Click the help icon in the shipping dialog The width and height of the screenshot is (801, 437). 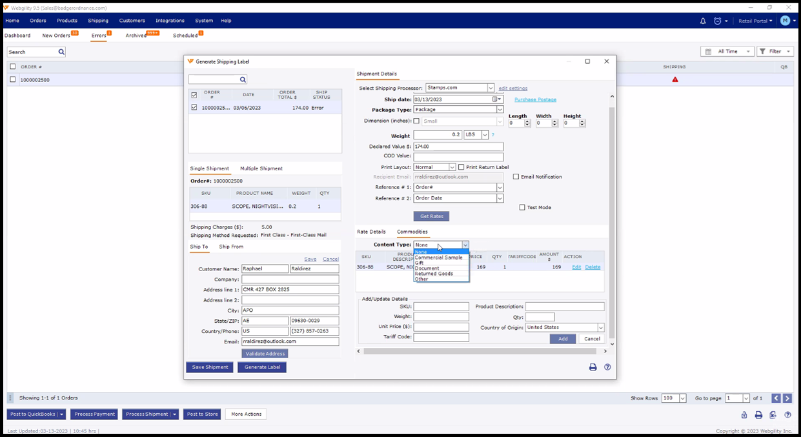tap(607, 367)
